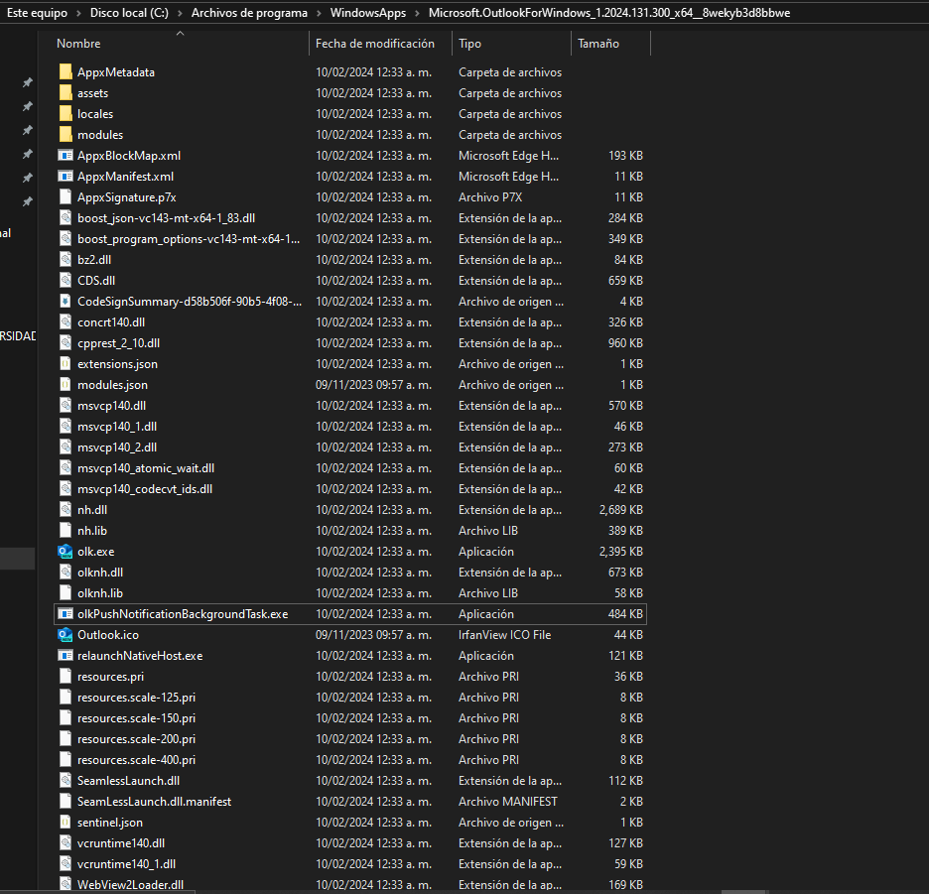Viewport: 929px width, 894px height.
Task: Expand the chevron after WindowsApps
Action: [418, 13]
